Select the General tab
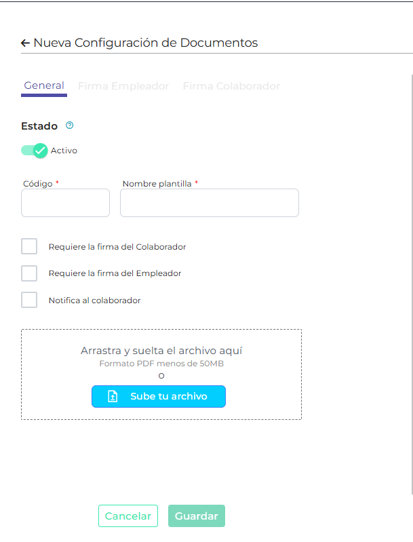The width and height of the screenshot is (413, 542). (44, 86)
